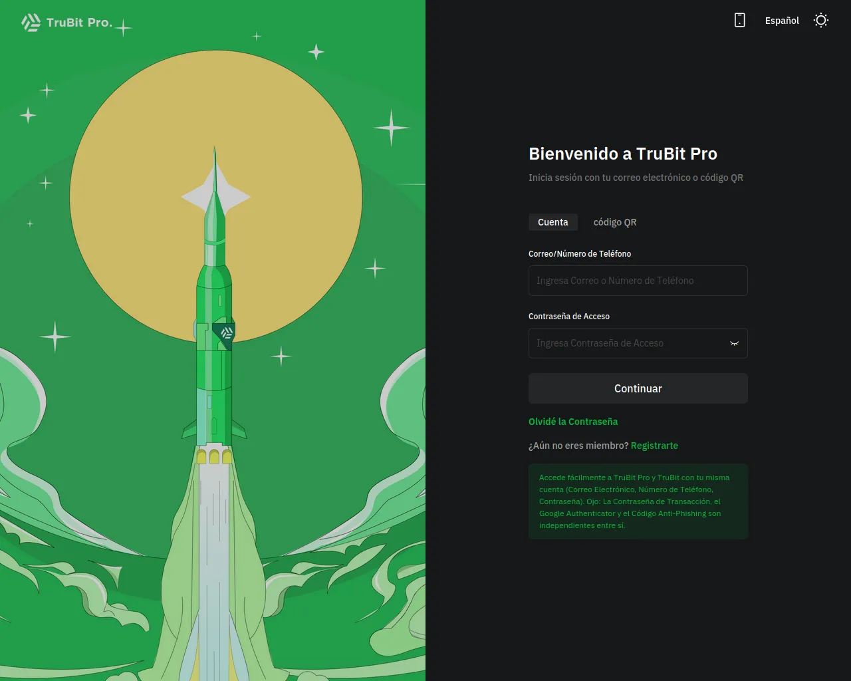Image resolution: width=851 pixels, height=681 pixels.
Task: Click the 'Inicia sesión con tu correo' subtitle
Action: pyautogui.click(x=636, y=178)
